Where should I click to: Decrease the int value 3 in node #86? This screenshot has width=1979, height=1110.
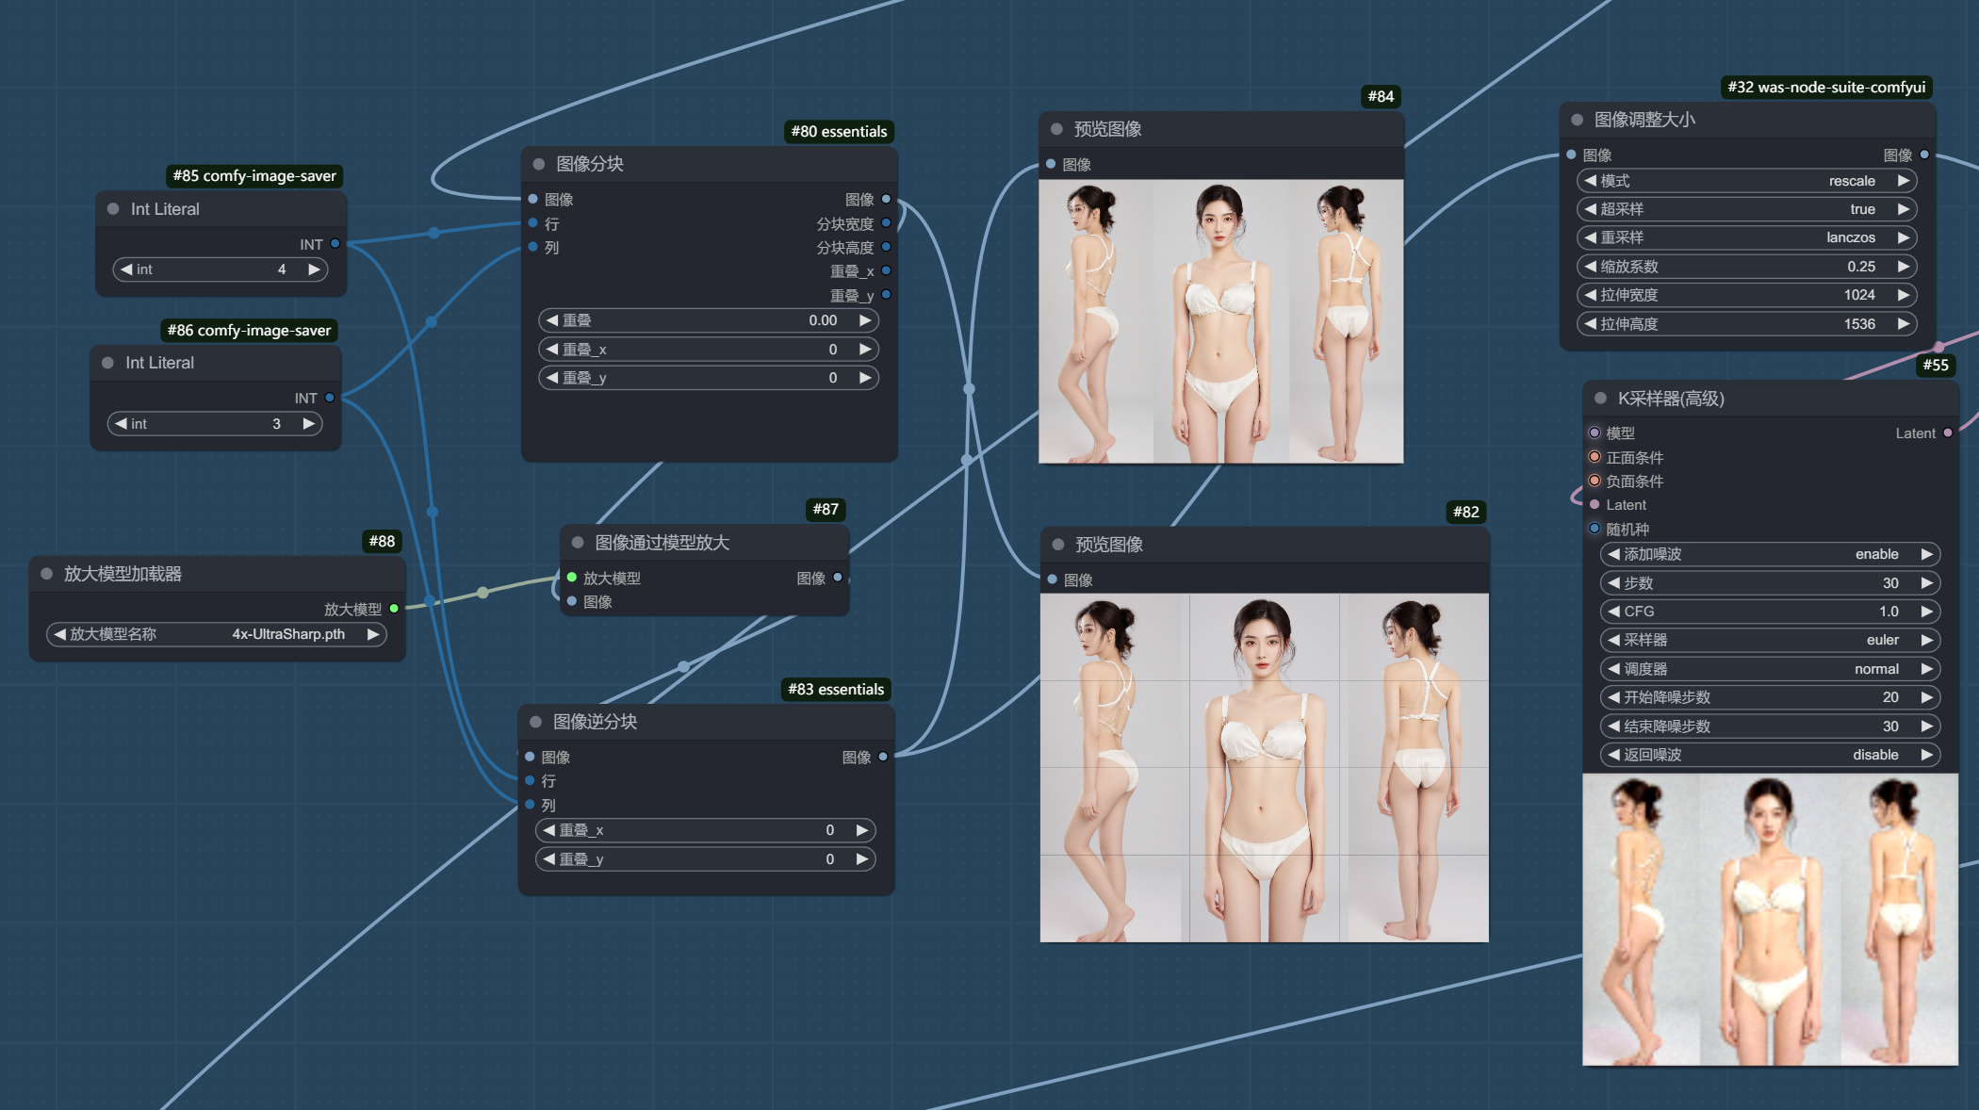(x=121, y=424)
